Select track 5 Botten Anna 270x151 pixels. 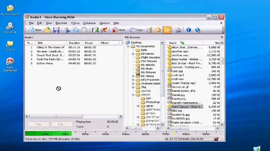45,63
